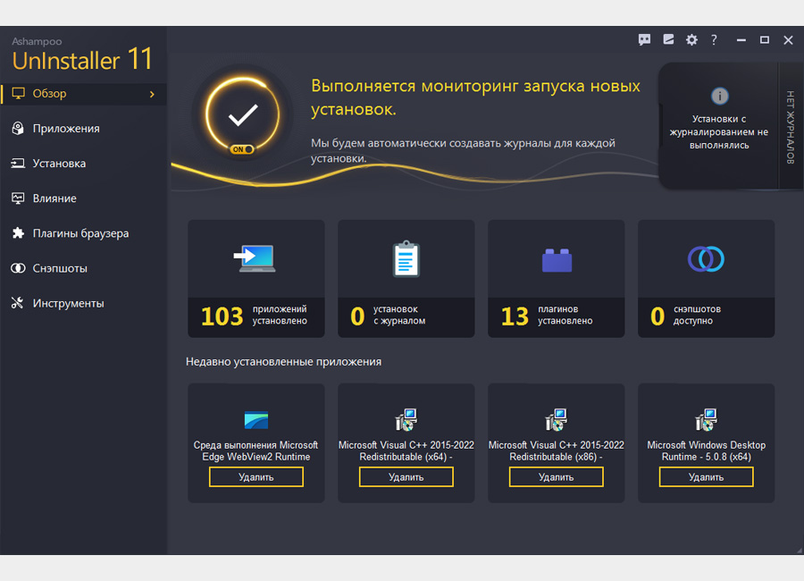Select the Обзор menu item
The height and width of the screenshot is (581, 804).
[84, 94]
